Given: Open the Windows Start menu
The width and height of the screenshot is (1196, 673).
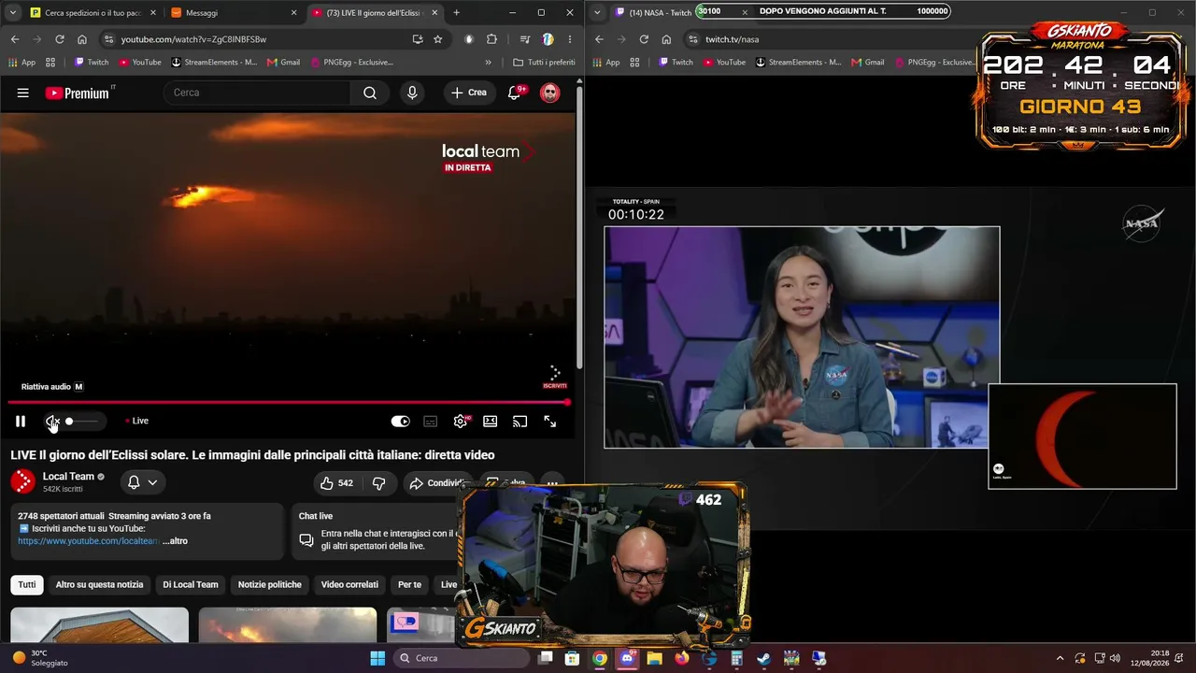Looking at the screenshot, I should tap(377, 658).
